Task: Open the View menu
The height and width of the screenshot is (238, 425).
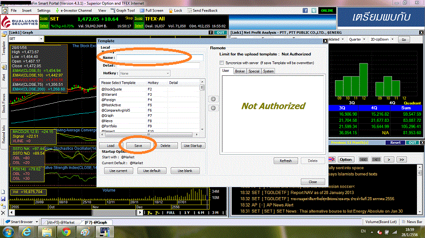Action: point(102,10)
